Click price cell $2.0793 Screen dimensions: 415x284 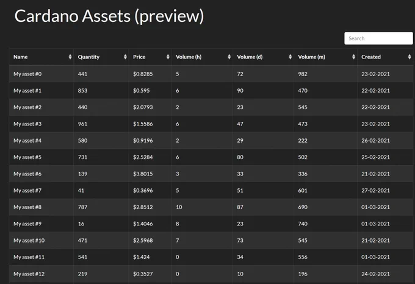pyautogui.click(x=143, y=107)
